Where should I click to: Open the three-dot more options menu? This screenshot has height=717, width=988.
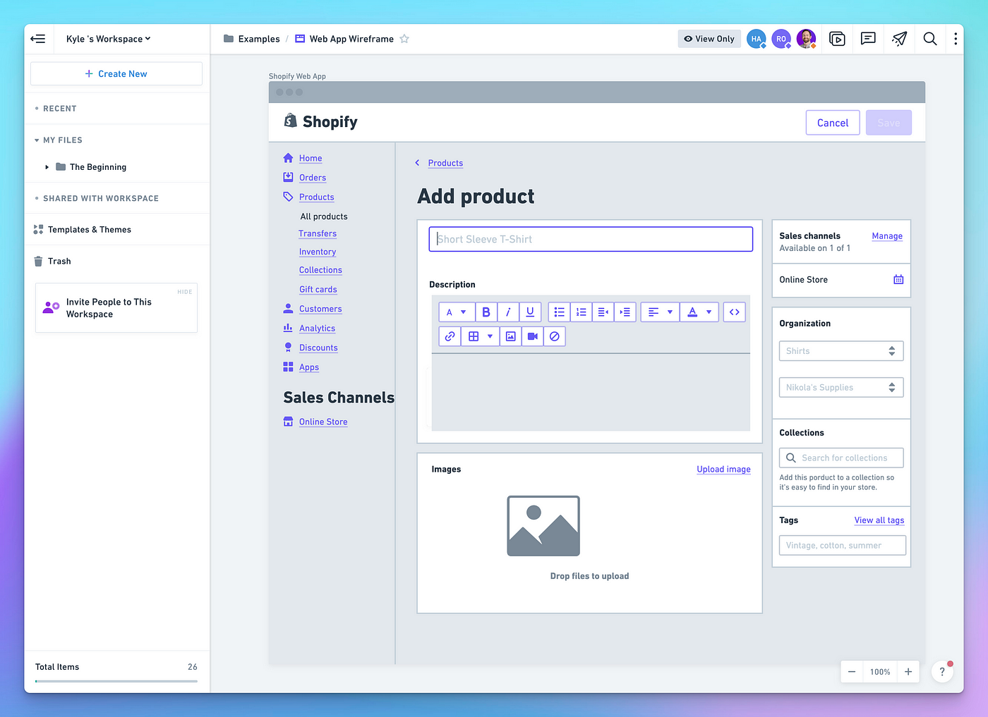click(x=956, y=39)
